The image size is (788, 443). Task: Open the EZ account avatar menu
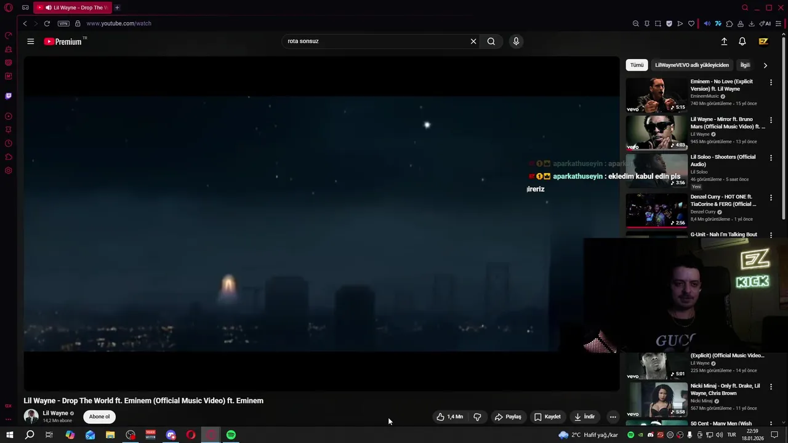(x=763, y=41)
